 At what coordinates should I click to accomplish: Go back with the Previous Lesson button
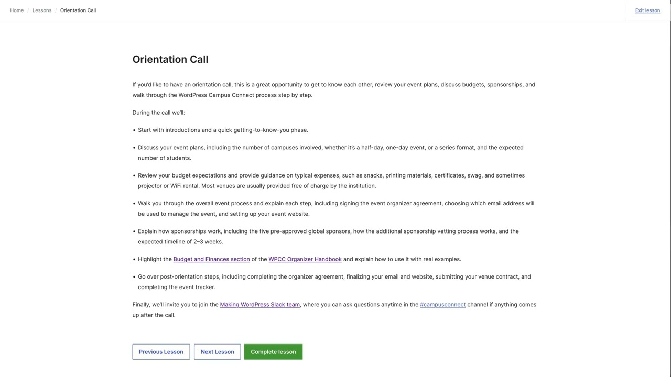(x=161, y=352)
